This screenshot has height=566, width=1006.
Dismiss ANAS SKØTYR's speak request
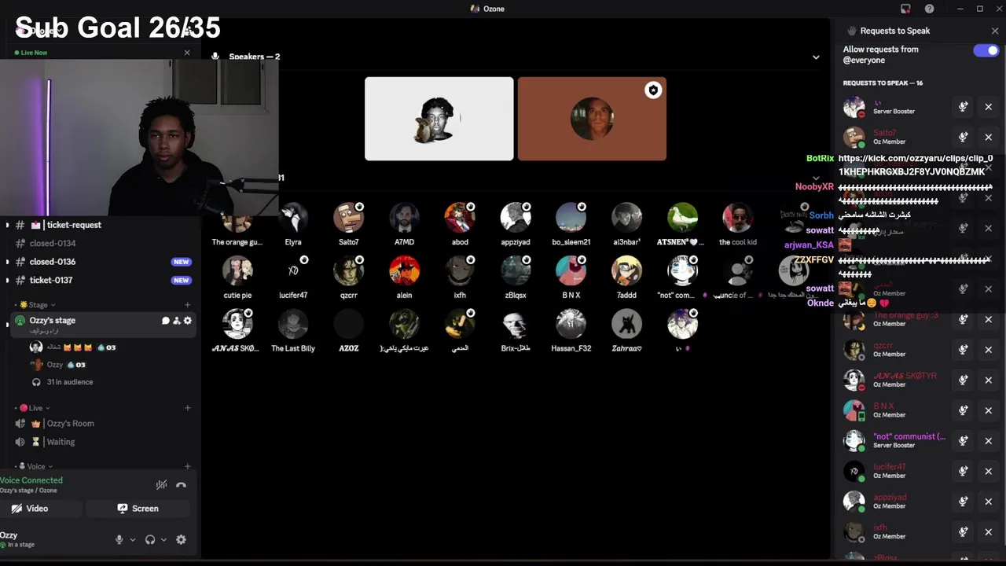[989, 380]
